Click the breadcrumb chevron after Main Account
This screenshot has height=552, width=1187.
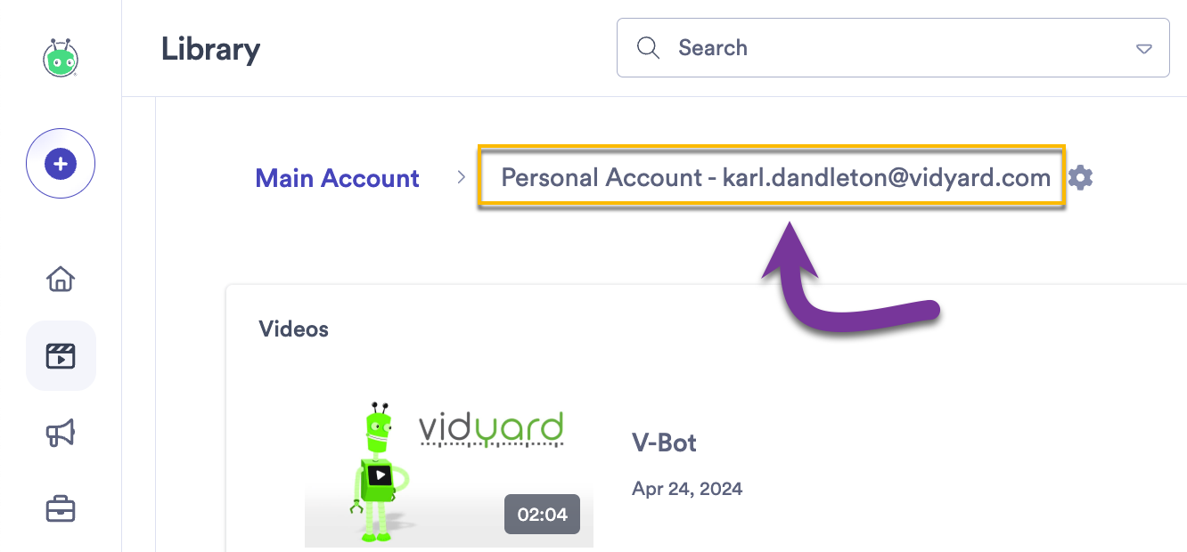[461, 177]
